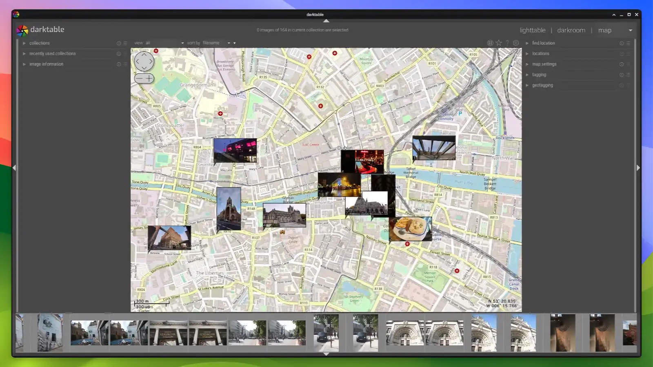The image size is (653, 367).
Task: Expand the map settings module
Action: pyautogui.click(x=544, y=64)
